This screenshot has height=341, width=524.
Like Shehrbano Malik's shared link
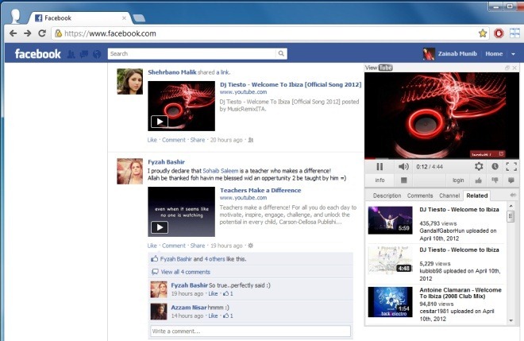click(152, 140)
